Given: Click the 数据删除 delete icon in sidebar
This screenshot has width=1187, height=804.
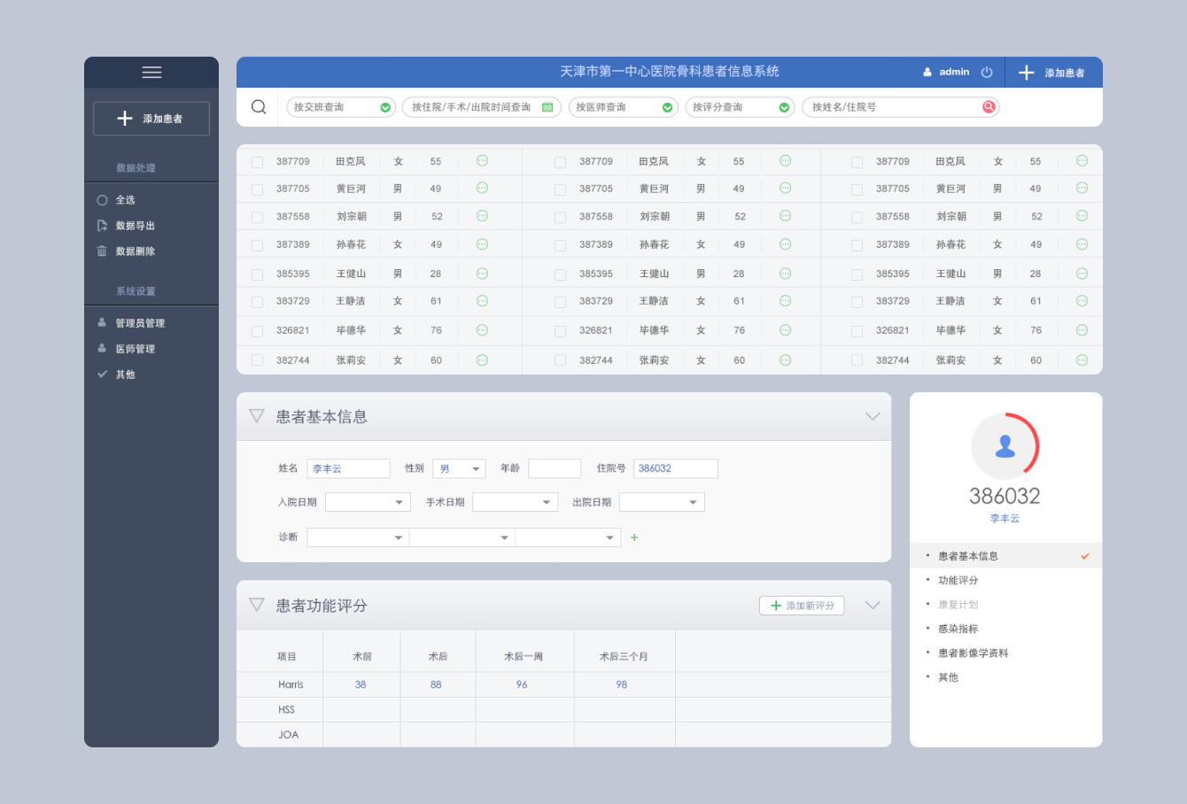Looking at the screenshot, I should pyautogui.click(x=103, y=251).
